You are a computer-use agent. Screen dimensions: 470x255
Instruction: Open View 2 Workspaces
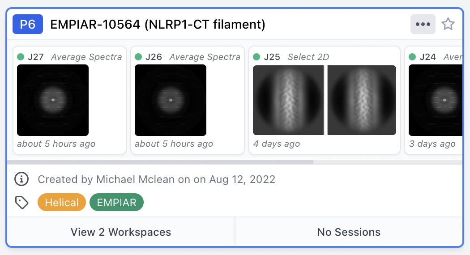pyautogui.click(x=121, y=232)
